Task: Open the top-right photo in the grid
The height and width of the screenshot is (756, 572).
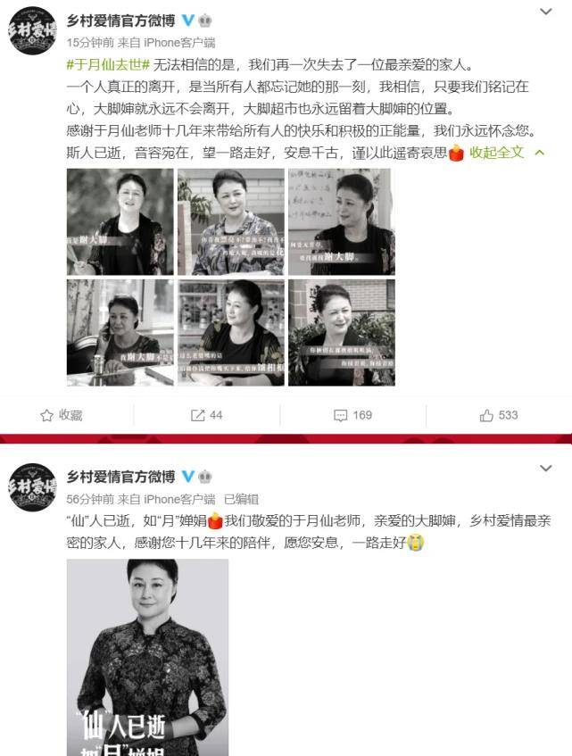Action: [x=342, y=221]
